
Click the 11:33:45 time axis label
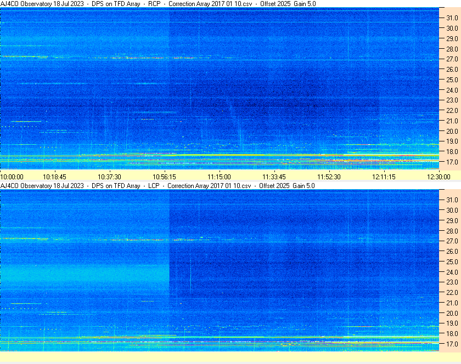point(274,177)
